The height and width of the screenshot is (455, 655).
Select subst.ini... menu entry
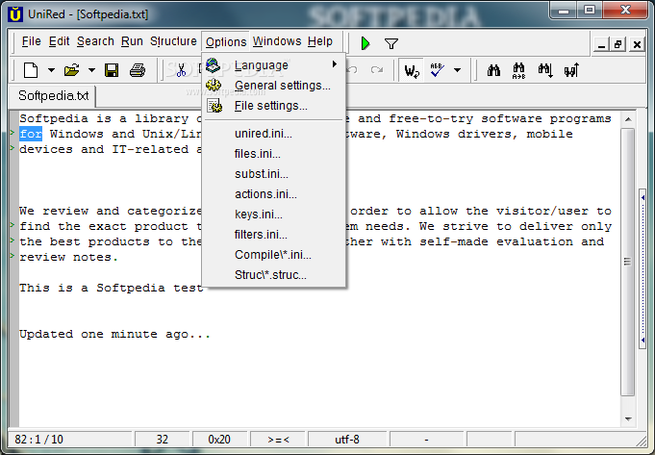click(x=273, y=174)
